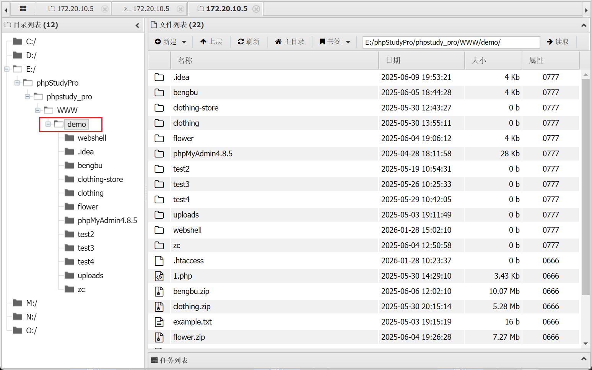This screenshot has height=370, width=592.
Task: Click the refresh (刷新) toolbar button
Action: pyautogui.click(x=249, y=42)
